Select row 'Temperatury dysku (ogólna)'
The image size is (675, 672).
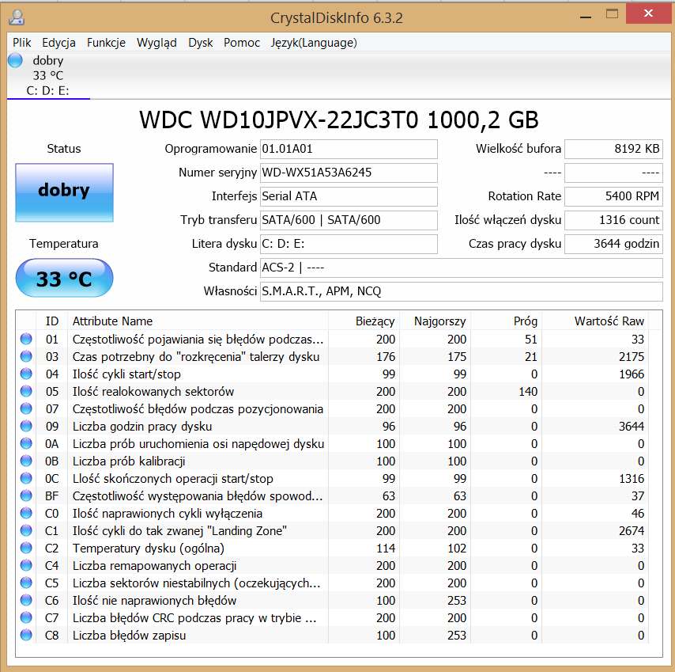click(x=332, y=549)
